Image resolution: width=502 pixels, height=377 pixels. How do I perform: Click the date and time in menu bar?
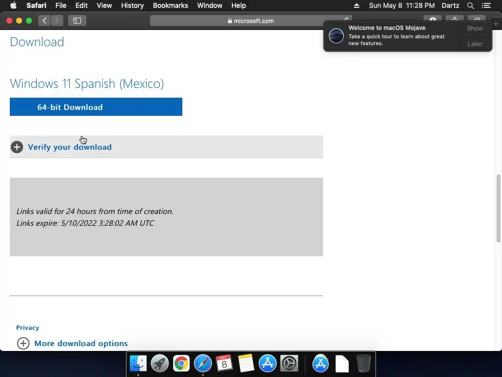pyautogui.click(x=402, y=5)
